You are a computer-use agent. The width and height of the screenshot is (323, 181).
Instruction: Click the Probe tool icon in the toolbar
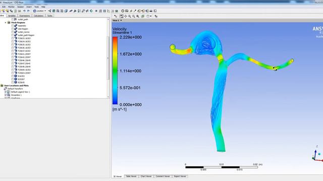click(x=135, y=11)
